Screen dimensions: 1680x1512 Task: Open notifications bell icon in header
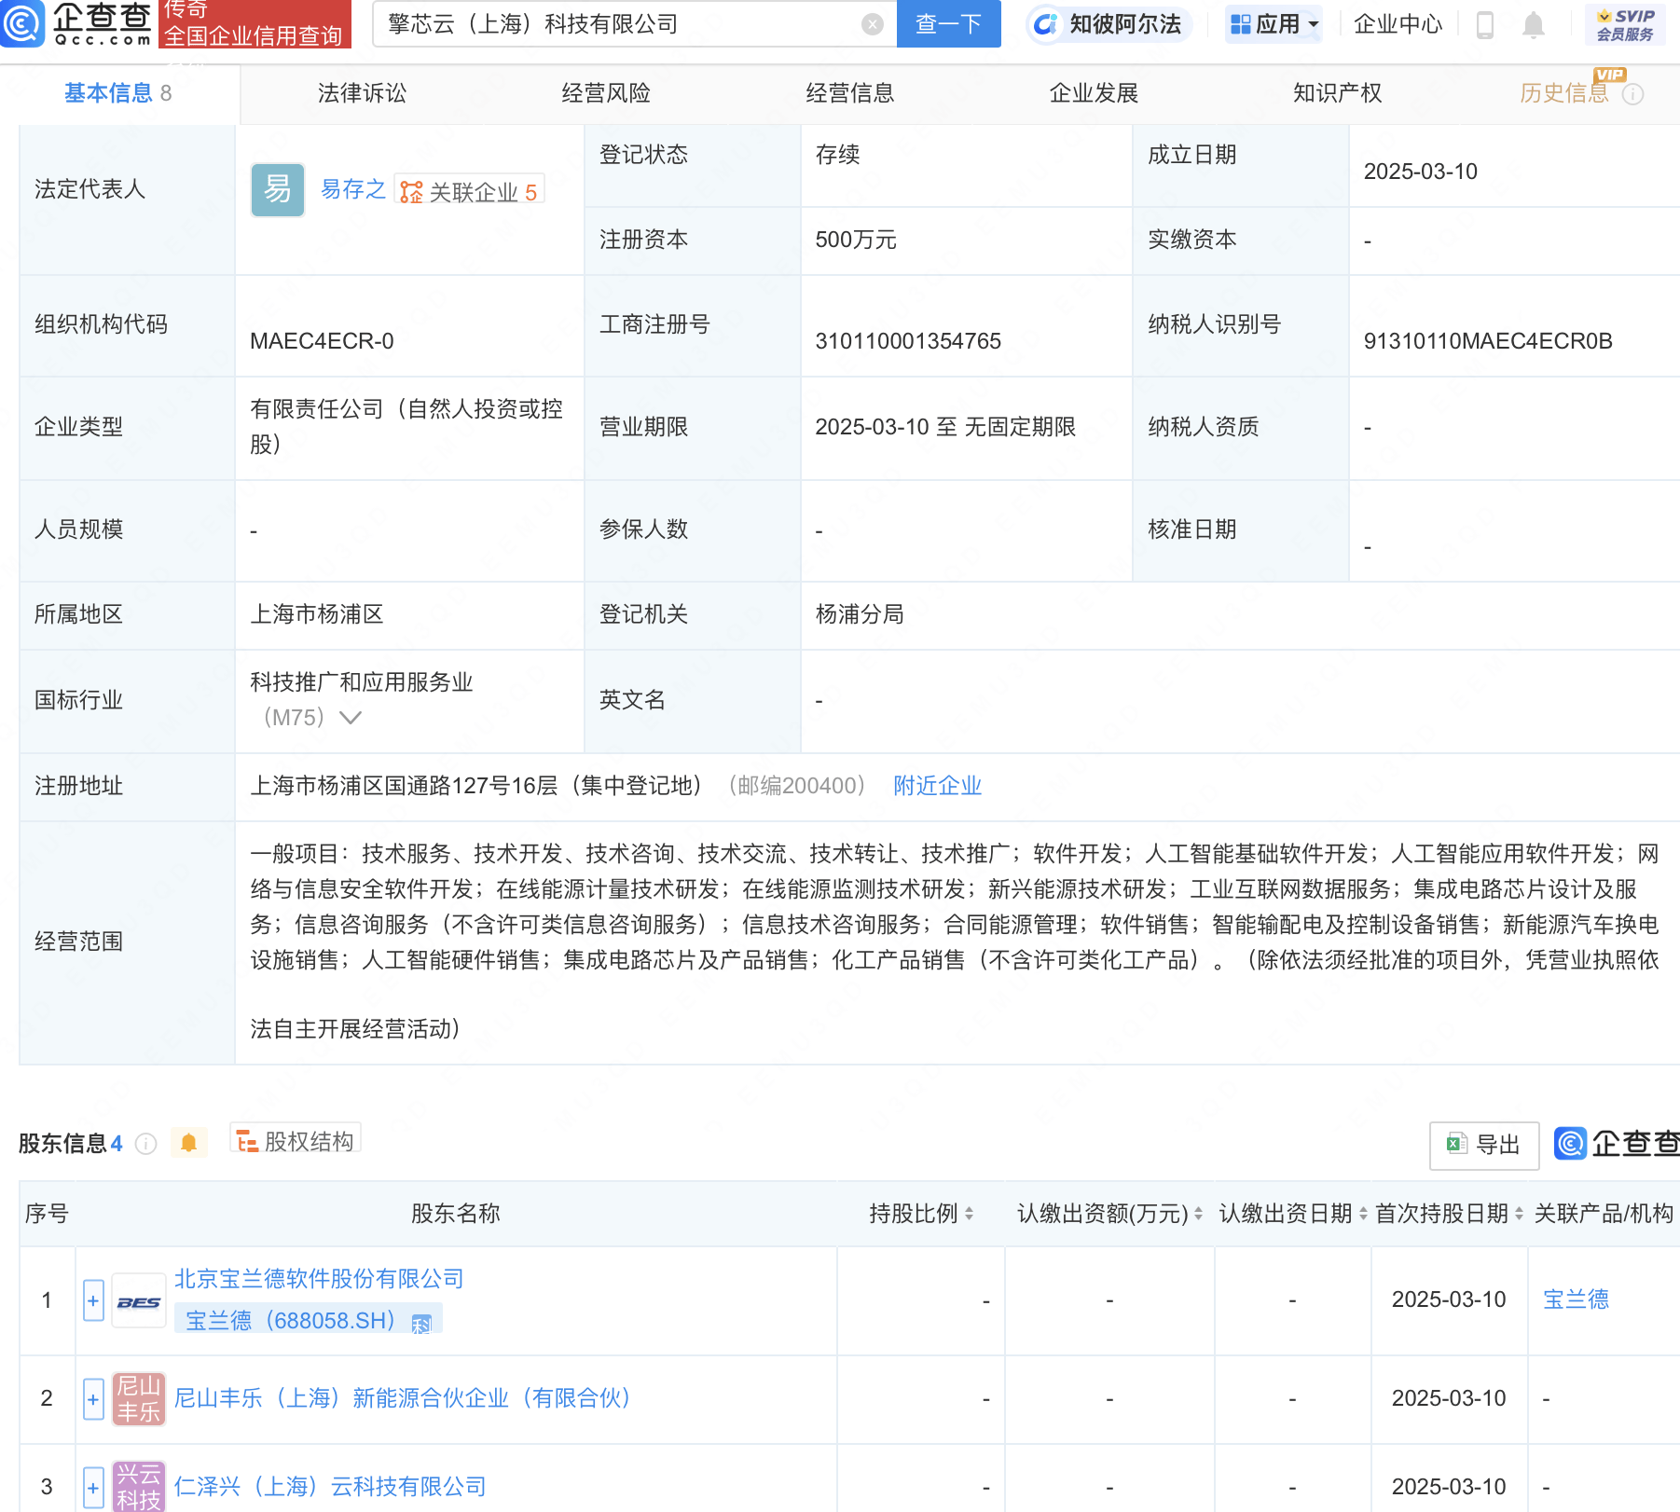pyautogui.click(x=1534, y=25)
